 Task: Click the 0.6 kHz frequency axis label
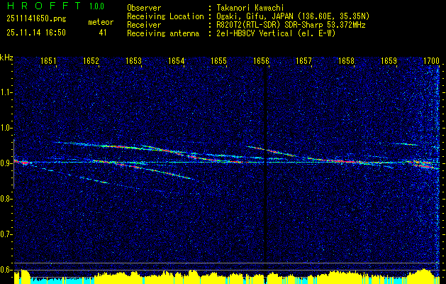[6, 270]
